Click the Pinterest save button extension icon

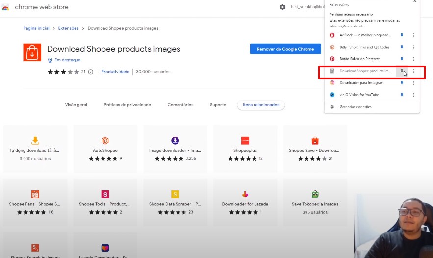coord(332,59)
